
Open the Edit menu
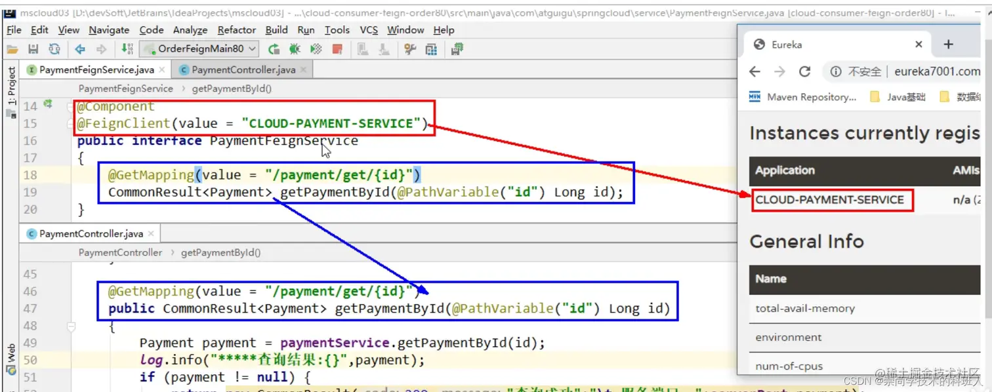(39, 29)
